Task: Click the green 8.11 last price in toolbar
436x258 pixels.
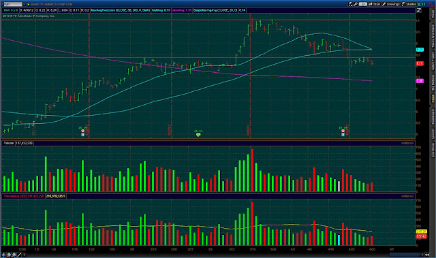Action: (422, 5)
